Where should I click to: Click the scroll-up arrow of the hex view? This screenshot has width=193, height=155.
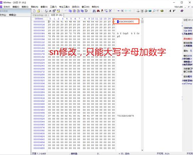(142, 19)
